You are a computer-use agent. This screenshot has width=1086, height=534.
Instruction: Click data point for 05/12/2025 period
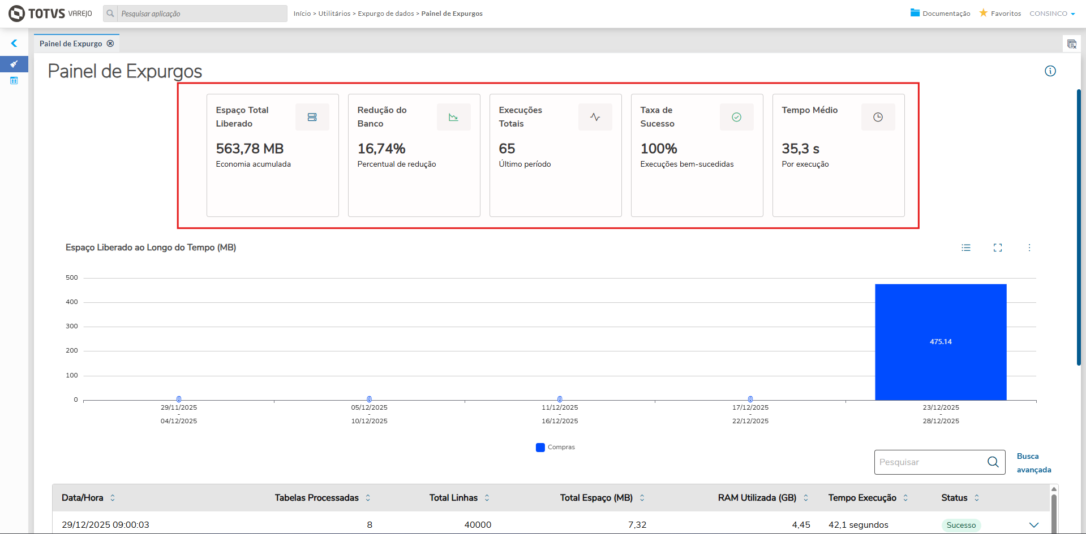(x=370, y=399)
